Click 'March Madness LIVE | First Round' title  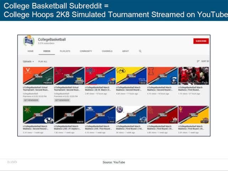[x=99, y=128]
